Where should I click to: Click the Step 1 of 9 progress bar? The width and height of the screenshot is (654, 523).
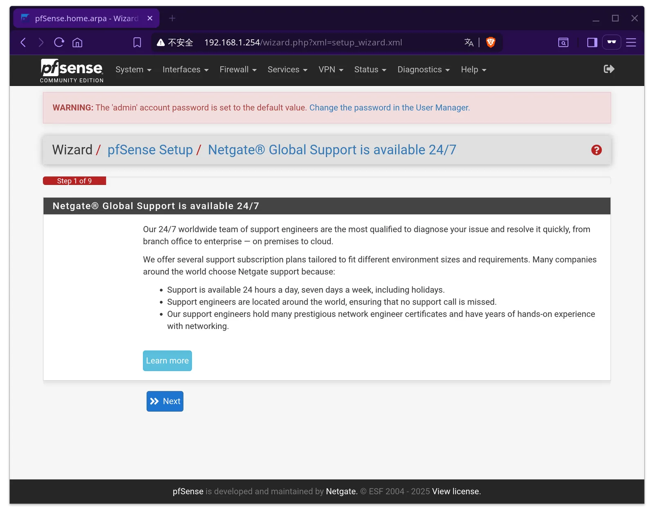pyautogui.click(x=74, y=181)
